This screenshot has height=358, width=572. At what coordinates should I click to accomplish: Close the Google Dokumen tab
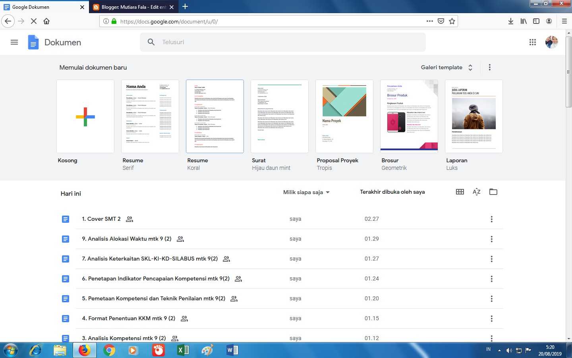tap(82, 7)
